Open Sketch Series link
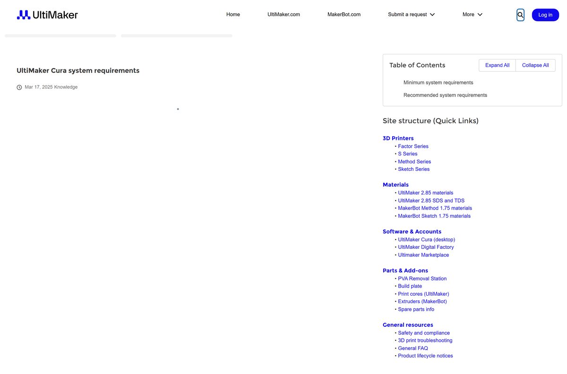The image size is (567, 374). [413, 169]
